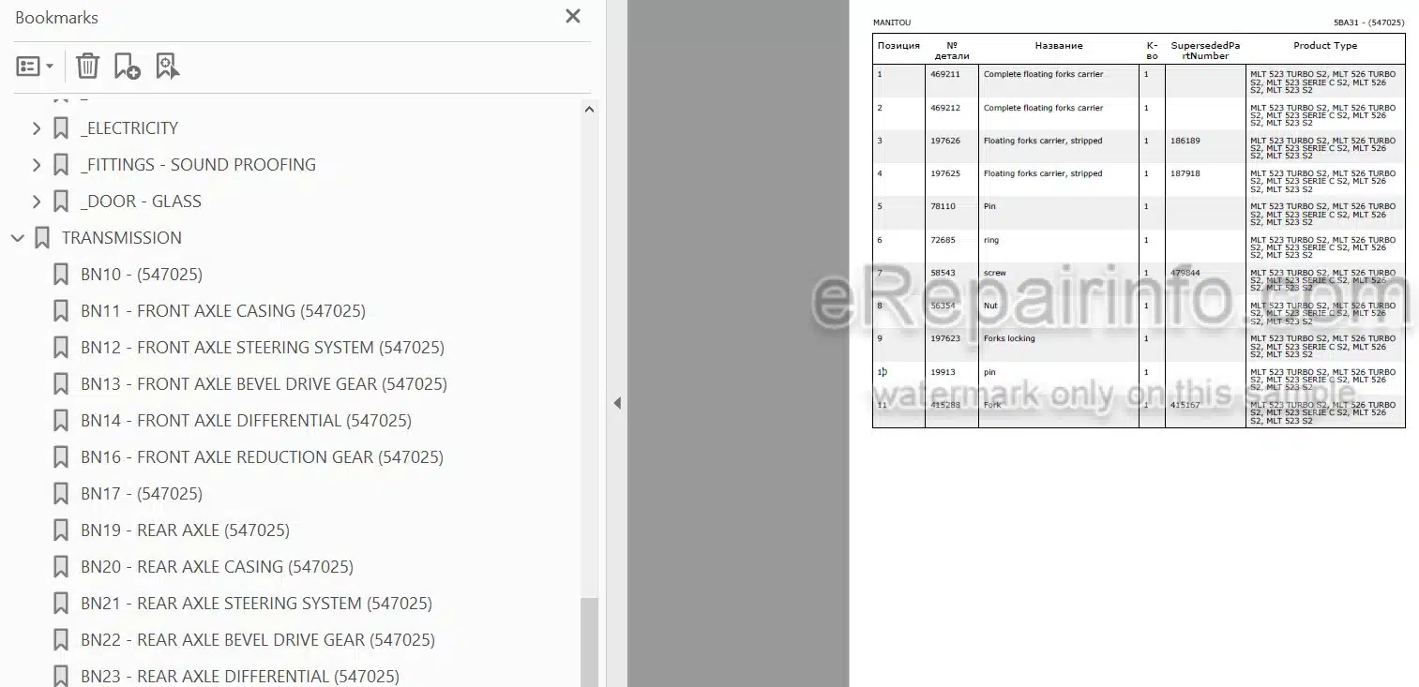The width and height of the screenshot is (1419, 687).
Task: Open BN19 - REAR AXLE bookmark
Action: tap(185, 530)
